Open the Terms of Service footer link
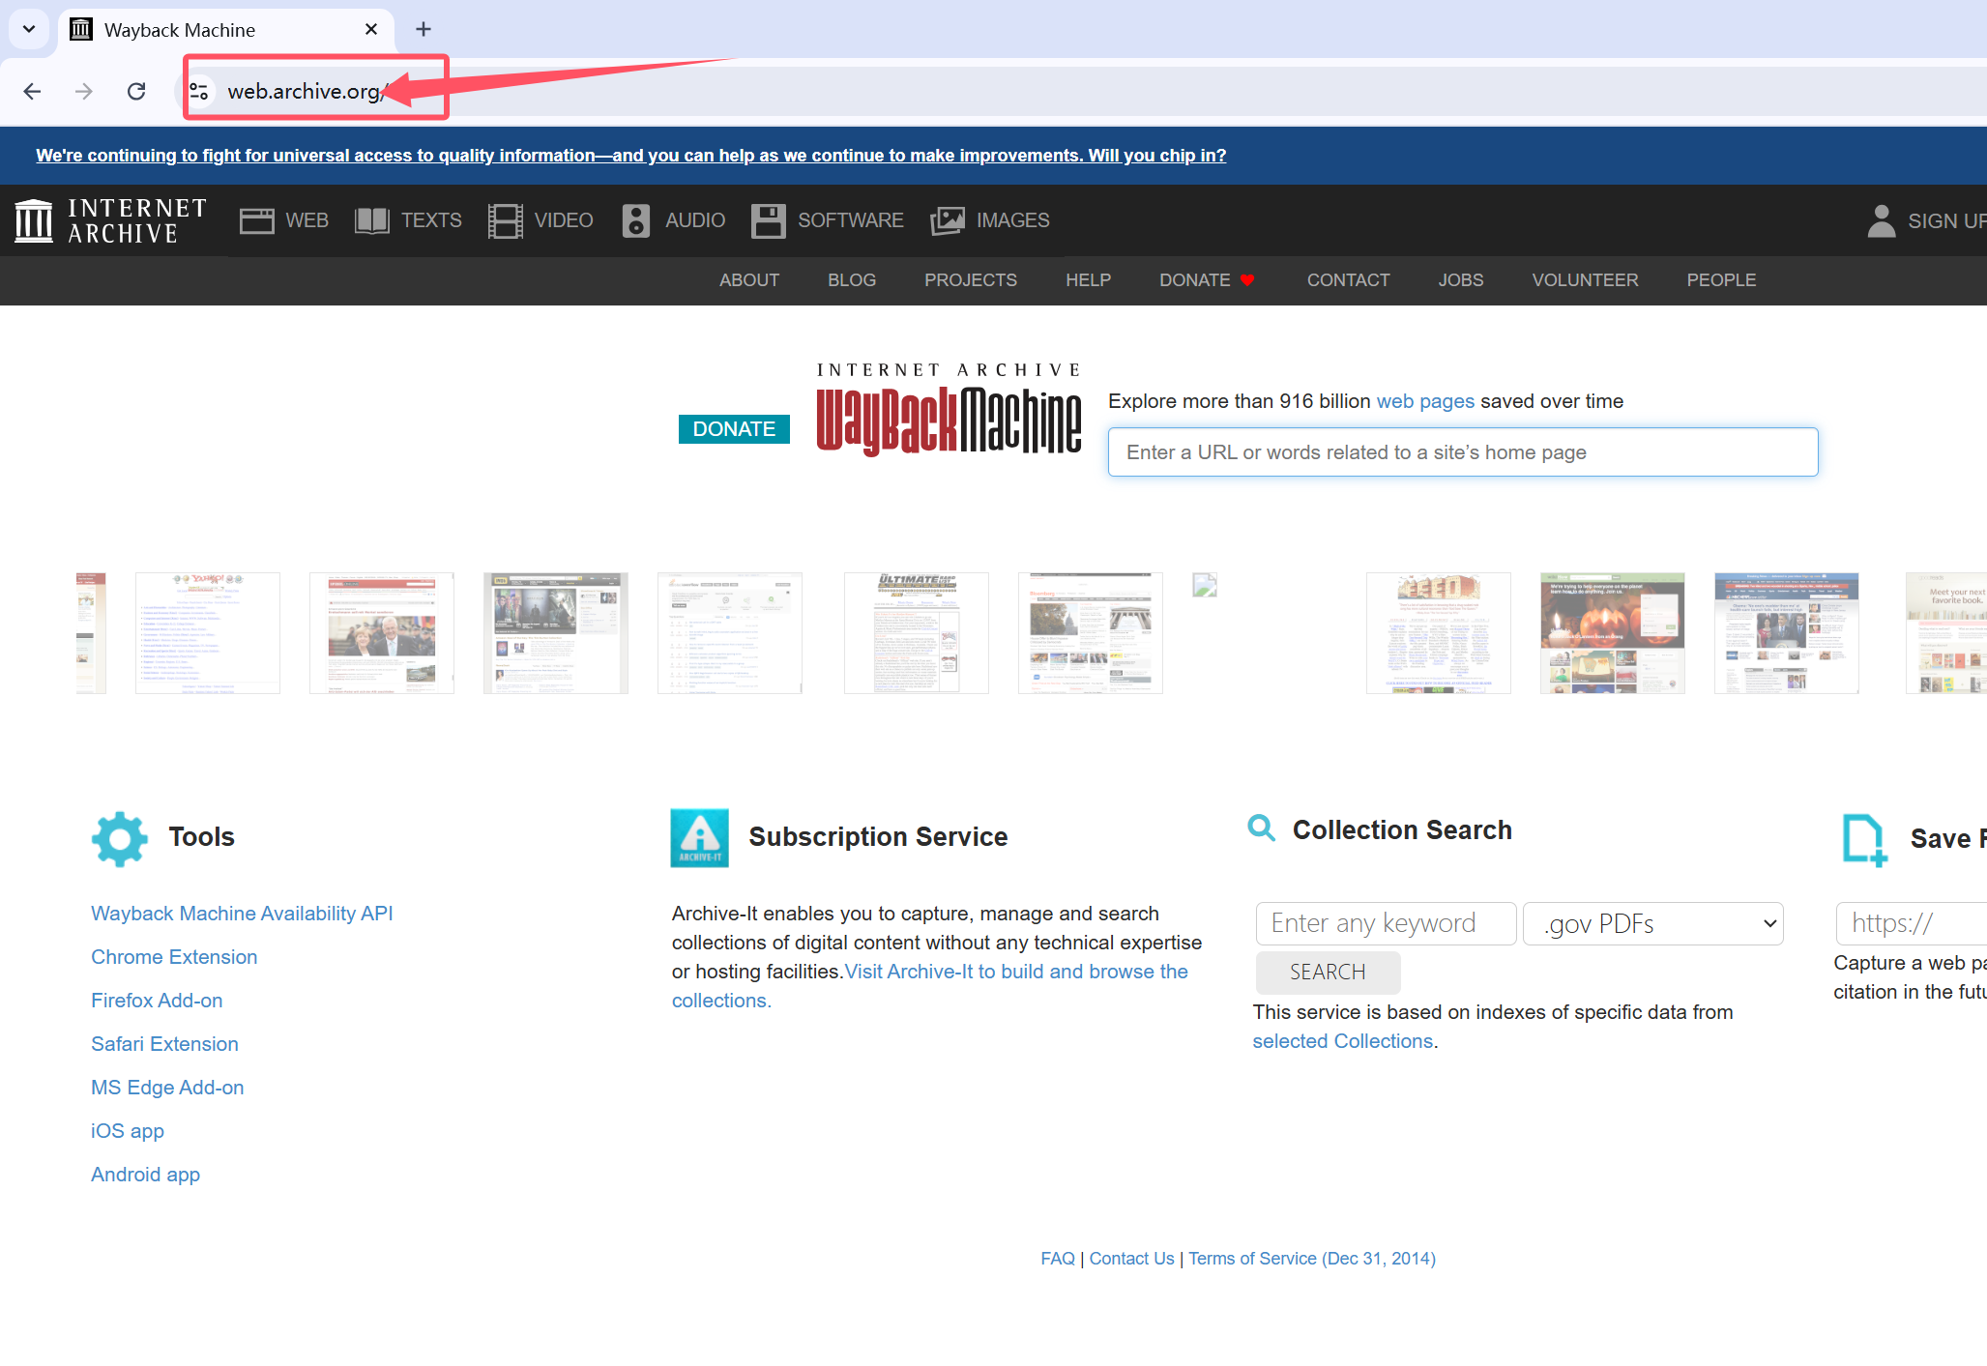 coord(1312,1259)
